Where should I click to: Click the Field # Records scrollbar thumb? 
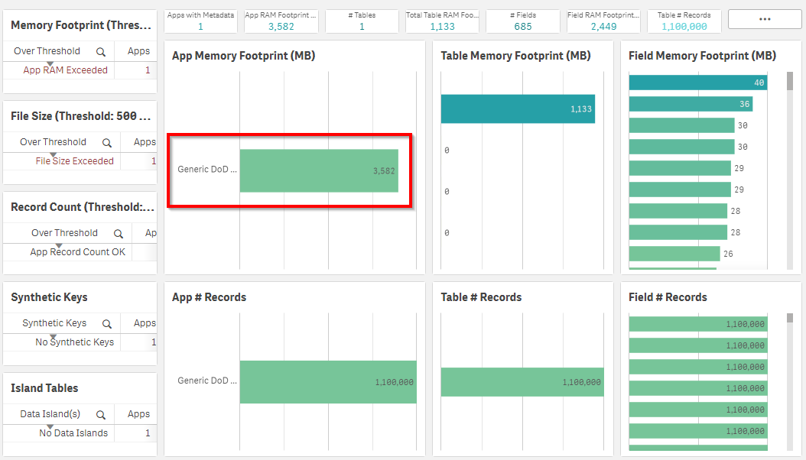coord(789,318)
